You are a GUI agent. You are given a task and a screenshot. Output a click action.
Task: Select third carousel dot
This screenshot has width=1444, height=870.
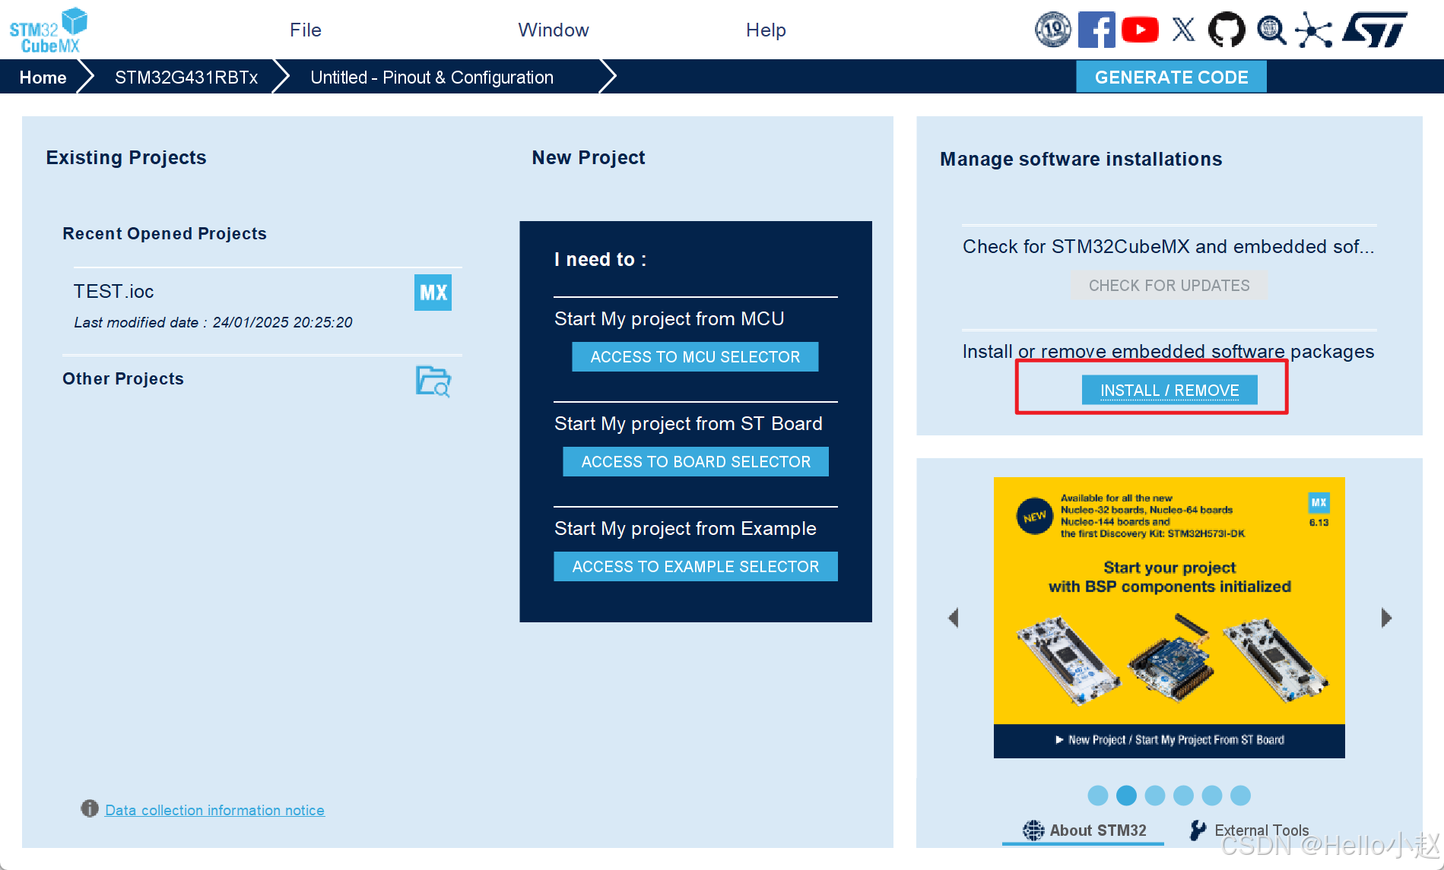(1155, 796)
